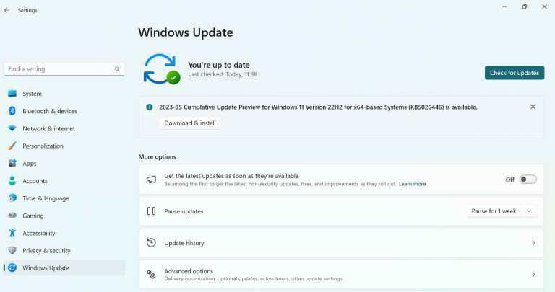Select Accounts in the sidebar
The image size is (555, 292).
(35, 181)
